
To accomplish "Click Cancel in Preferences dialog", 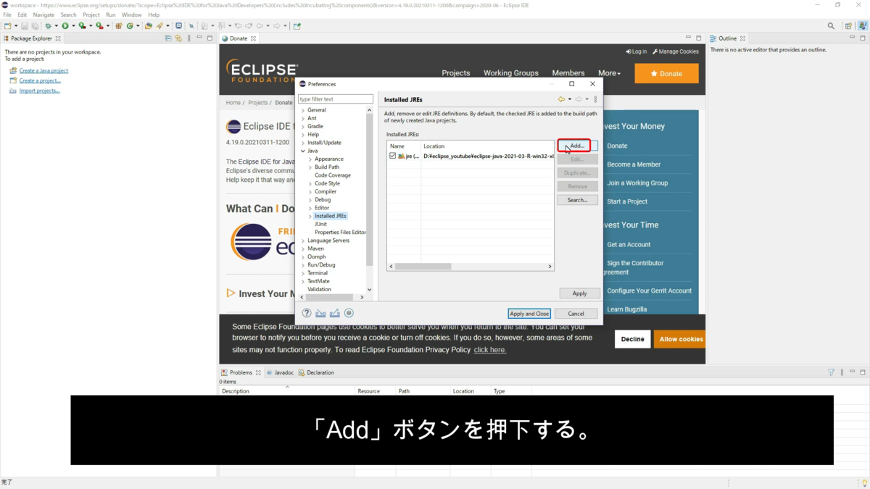I will click(576, 314).
